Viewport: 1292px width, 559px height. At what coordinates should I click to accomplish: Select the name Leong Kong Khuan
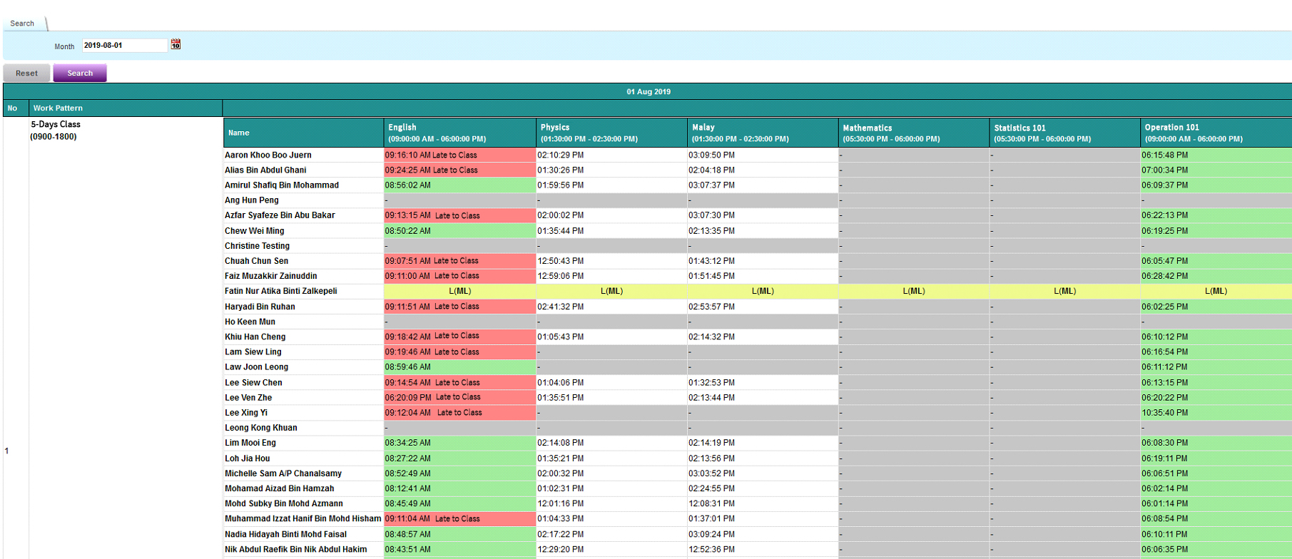point(260,428)
